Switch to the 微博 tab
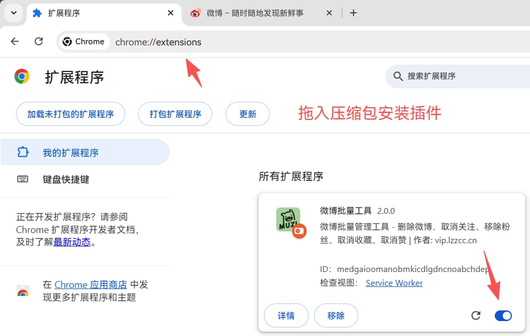 click(261, 13)
